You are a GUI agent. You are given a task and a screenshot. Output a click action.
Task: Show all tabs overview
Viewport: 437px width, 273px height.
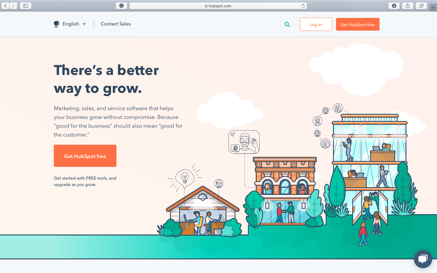tap(421, 6)
